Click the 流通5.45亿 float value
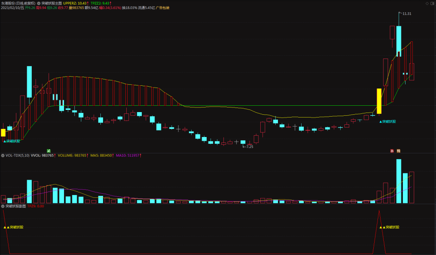This screenshot has width=436, height=255. [147, 8]
